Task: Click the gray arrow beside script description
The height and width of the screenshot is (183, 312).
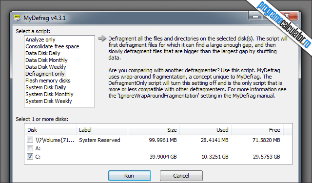Action: pyautogui.click(x=102, y=39)
